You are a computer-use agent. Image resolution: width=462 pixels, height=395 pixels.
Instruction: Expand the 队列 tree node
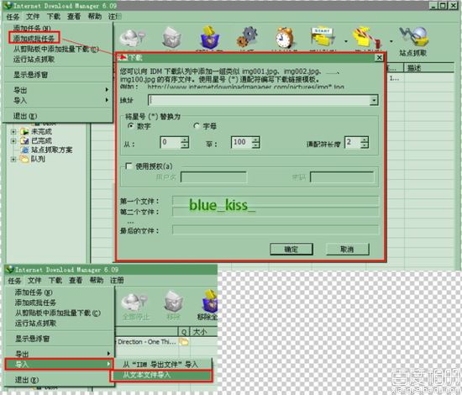point(13,159)
